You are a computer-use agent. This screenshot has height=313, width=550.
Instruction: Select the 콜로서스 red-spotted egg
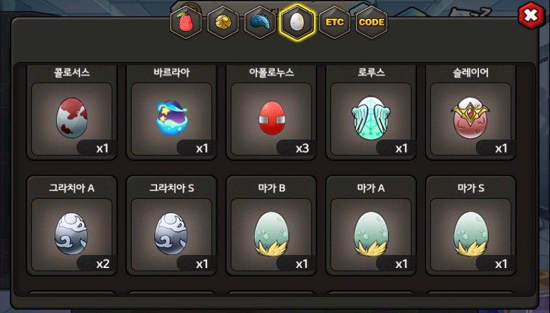(72, 119)
